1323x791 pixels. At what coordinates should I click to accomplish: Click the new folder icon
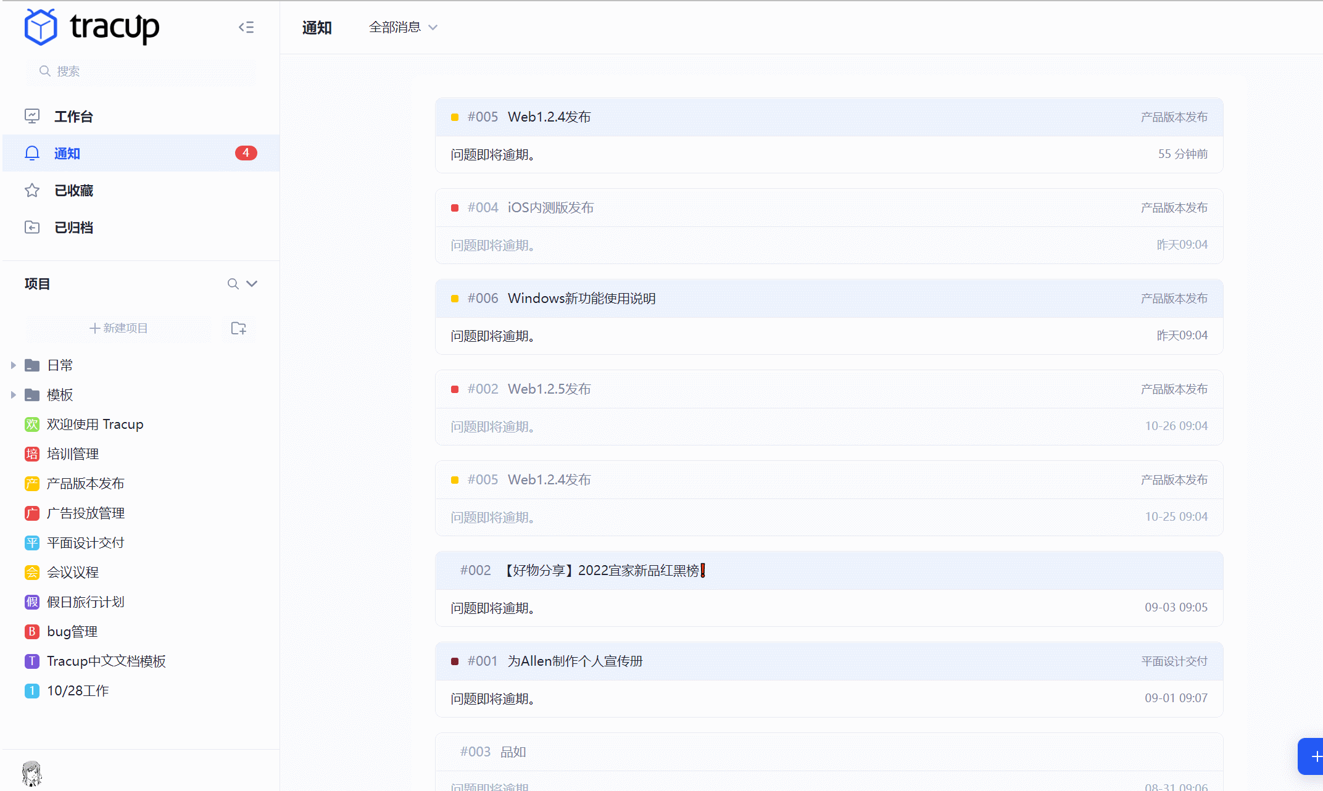pos(238,328)
